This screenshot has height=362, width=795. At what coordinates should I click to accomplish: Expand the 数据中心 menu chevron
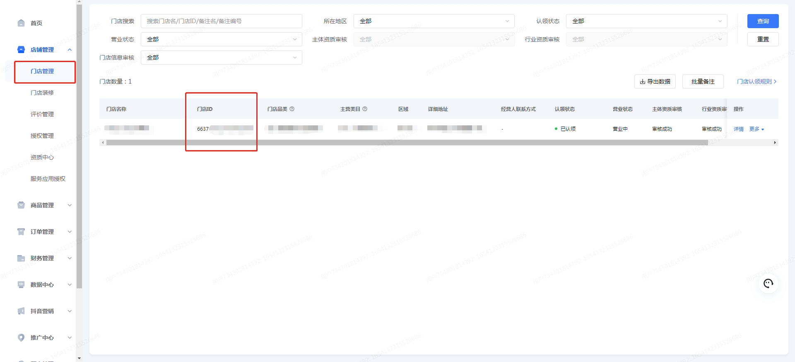pos(70,285)
